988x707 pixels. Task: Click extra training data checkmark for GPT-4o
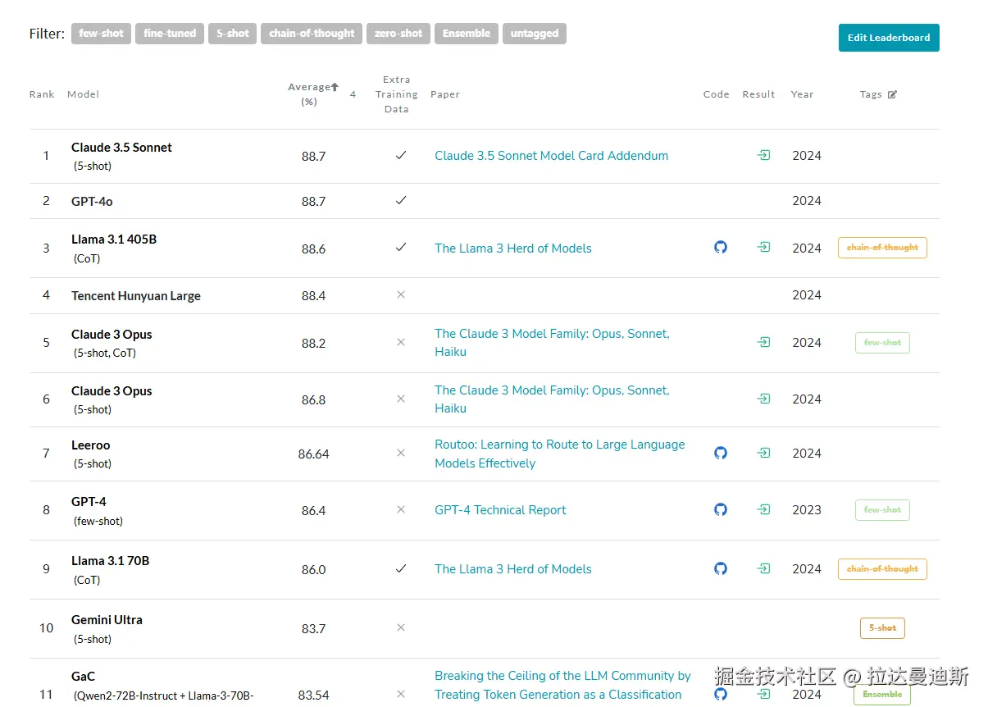pos(400,200)
